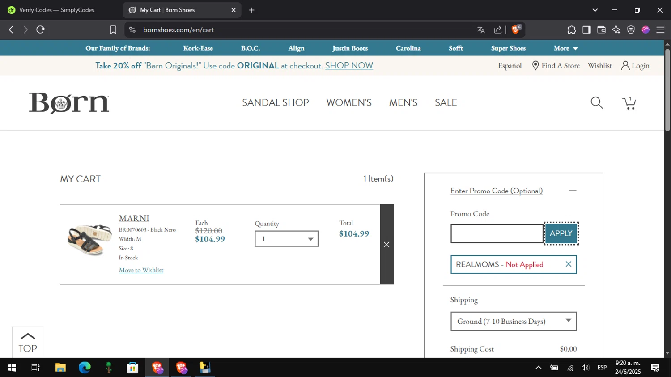Click the Promo Code input field
Viewport: 671px width, 377px height.
[x=497, y=233]
